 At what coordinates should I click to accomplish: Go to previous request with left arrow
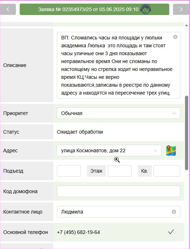(x=8, y=9)
